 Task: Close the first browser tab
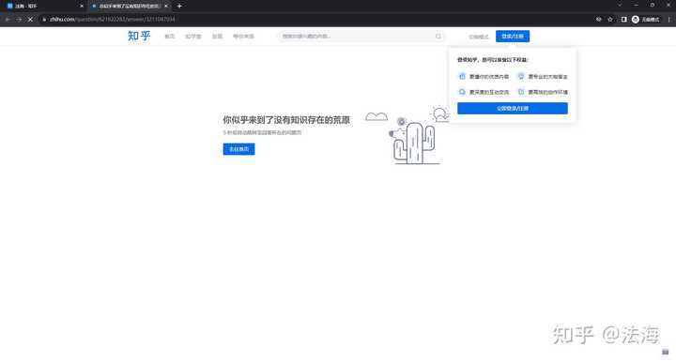82,6
